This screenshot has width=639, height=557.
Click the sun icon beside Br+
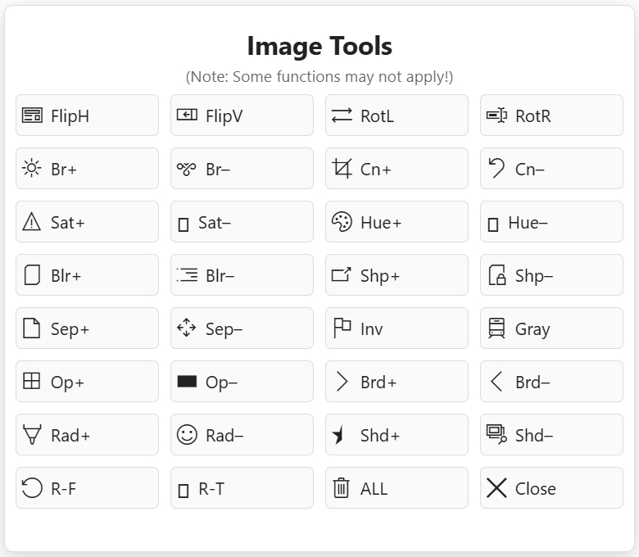[32, 169]
